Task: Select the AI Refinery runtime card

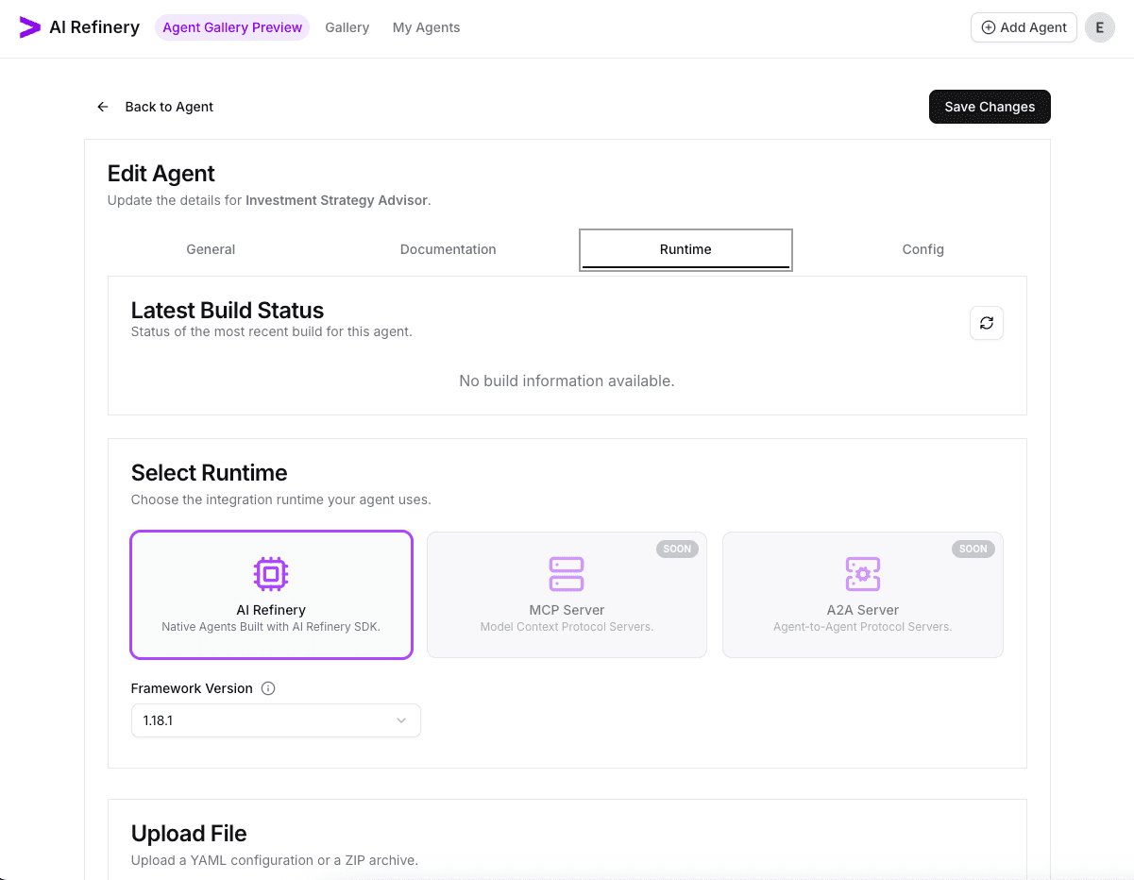Action: 271,595
